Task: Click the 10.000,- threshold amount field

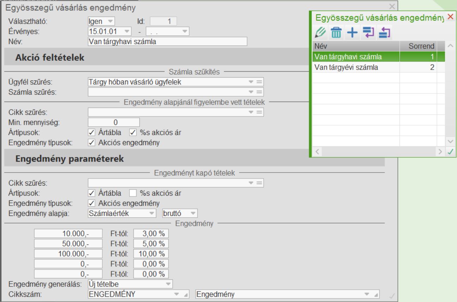Action: (68, 233)
